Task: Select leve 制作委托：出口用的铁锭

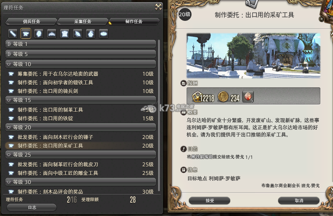Action: (81, 119)
